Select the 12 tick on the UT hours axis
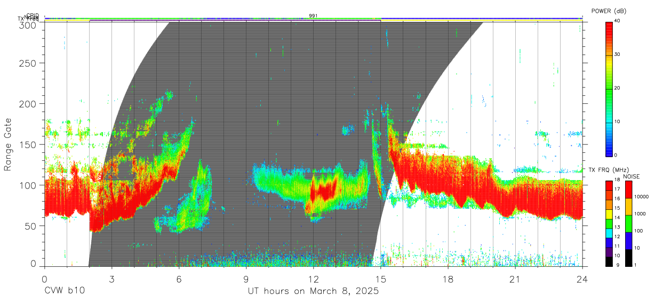 [313, 279]
